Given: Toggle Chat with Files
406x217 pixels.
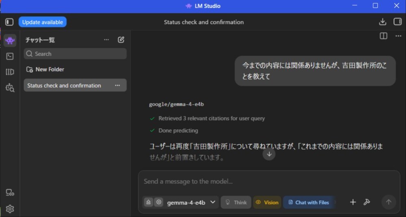Looking at the screenshot, I should point(309,202).
